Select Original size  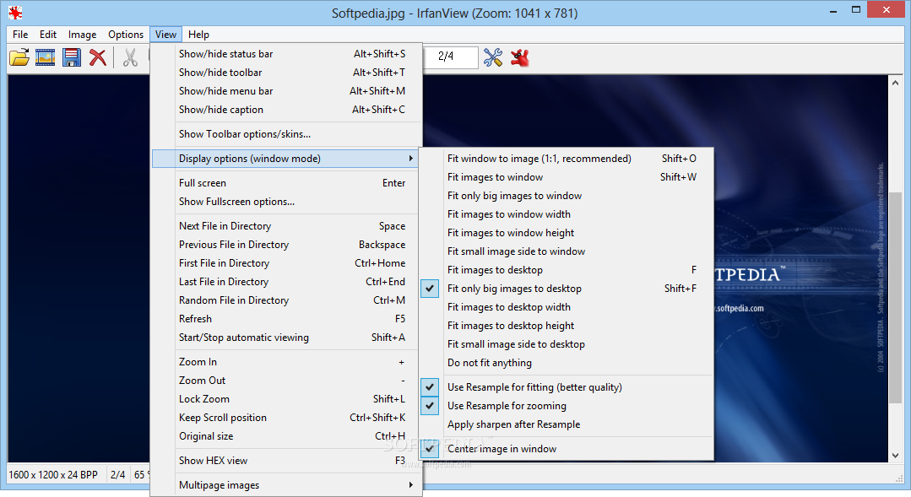pos(285,436)
